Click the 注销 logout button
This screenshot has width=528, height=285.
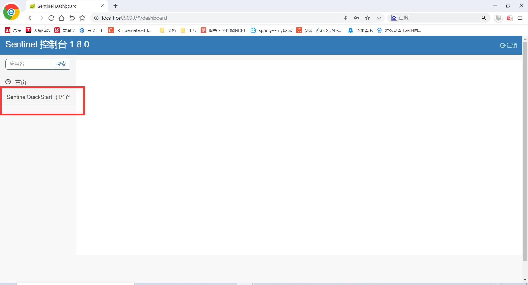point(508,46)
